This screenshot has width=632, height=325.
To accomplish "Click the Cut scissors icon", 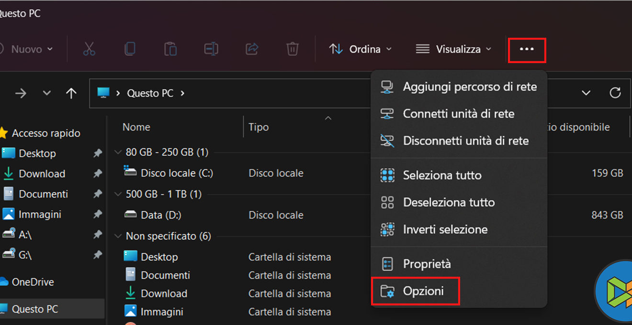I will click(x=89, y=49).
